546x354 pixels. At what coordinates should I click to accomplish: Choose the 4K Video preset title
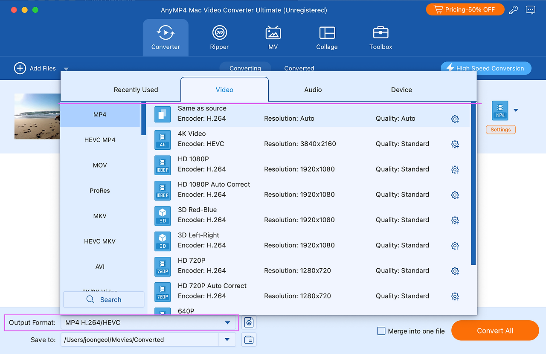(192, 134)
